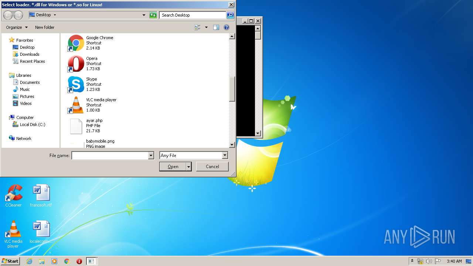Click the Start button

point(10,261)
